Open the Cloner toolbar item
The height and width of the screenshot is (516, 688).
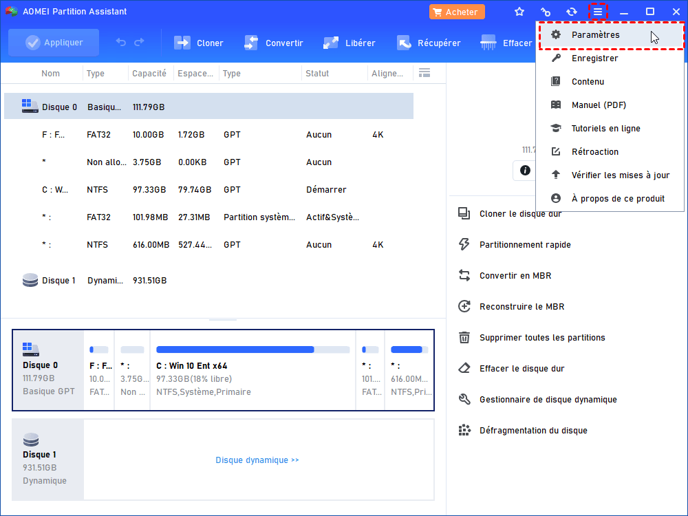point(198,43)
